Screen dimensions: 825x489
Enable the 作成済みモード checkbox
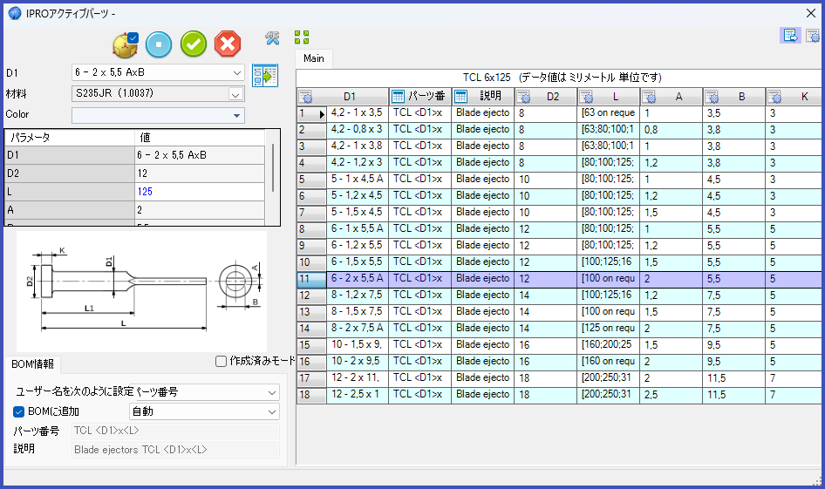221,361
